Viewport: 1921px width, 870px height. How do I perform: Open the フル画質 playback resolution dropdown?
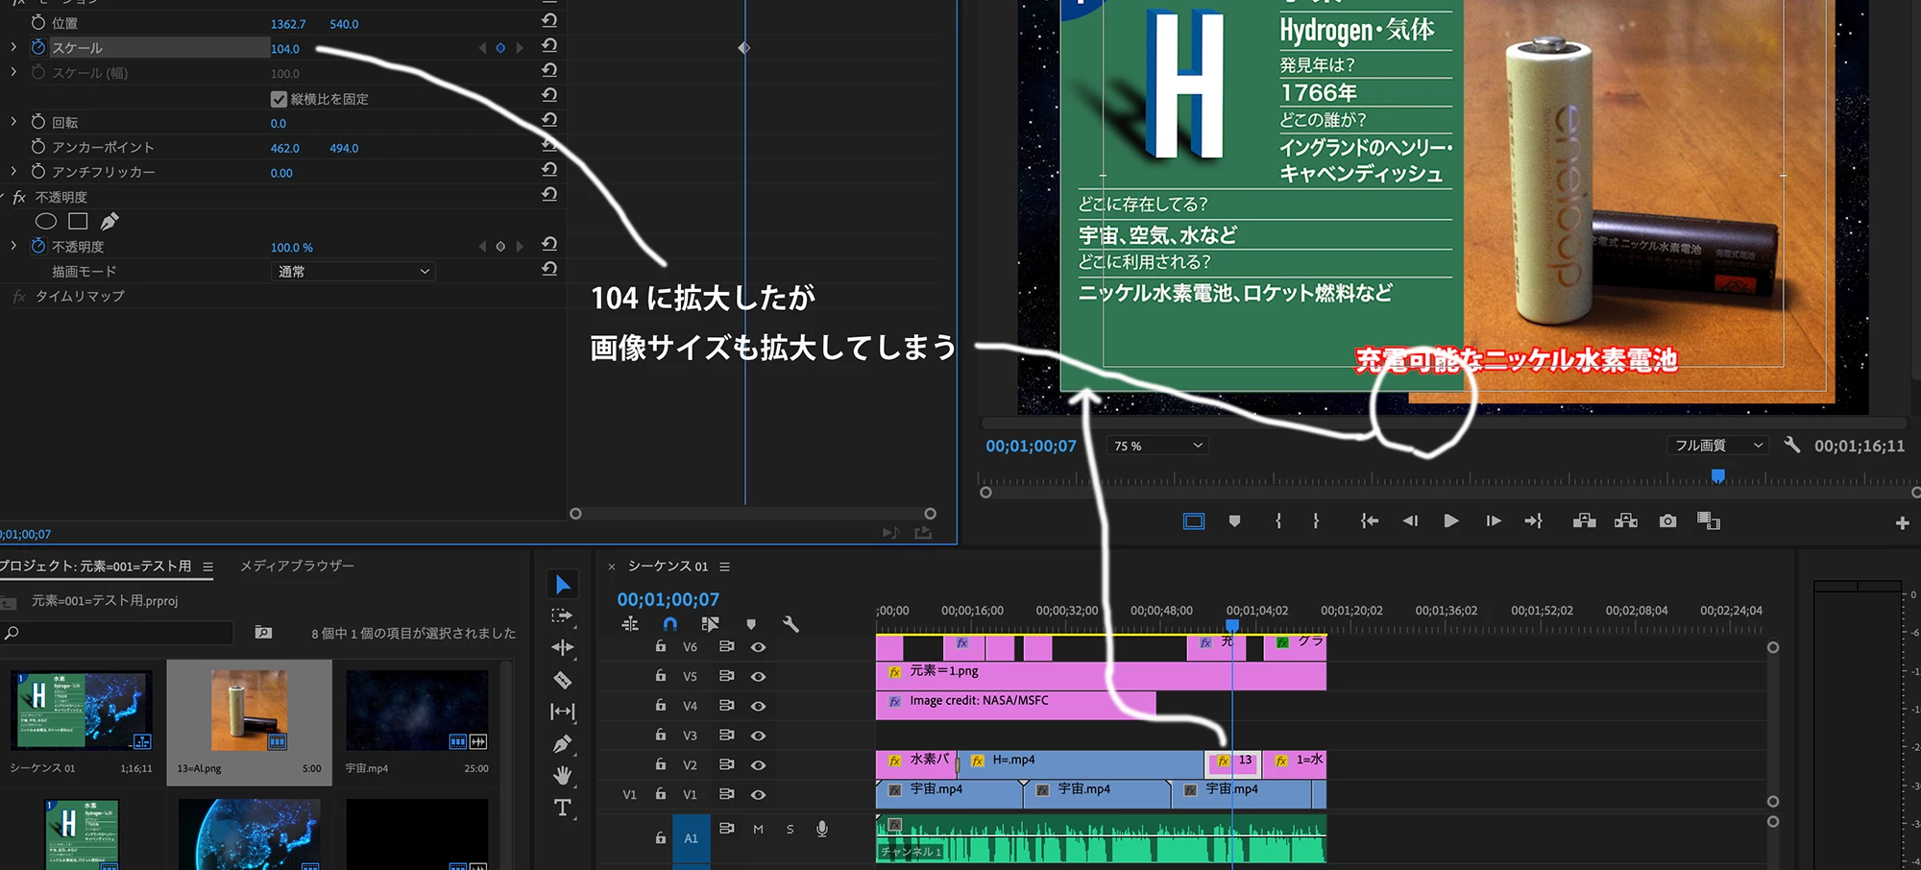click(x=1718, y=445)
